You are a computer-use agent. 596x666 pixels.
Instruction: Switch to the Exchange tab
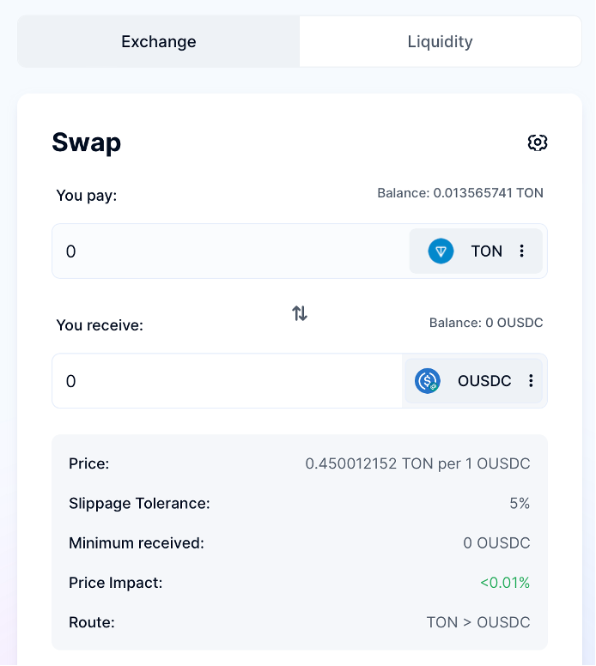click(x=159, y=41)
